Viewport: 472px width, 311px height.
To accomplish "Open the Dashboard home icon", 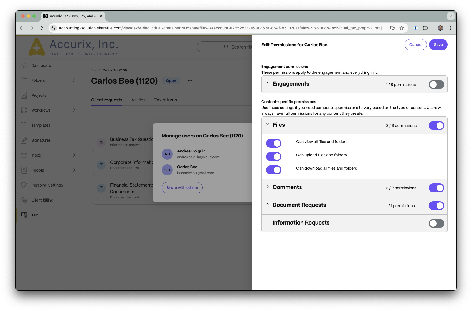I will pos(24,65).
